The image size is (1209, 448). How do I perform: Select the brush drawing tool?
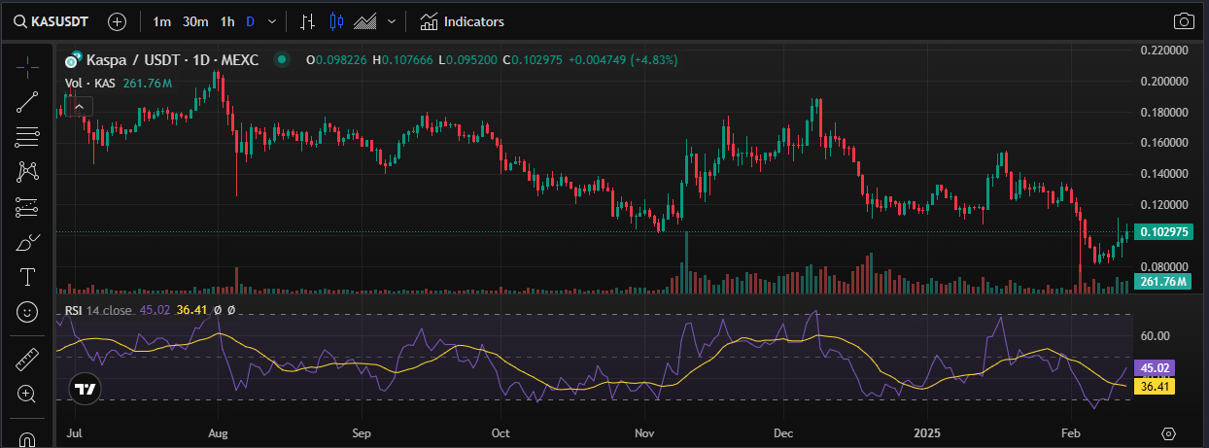27,242
